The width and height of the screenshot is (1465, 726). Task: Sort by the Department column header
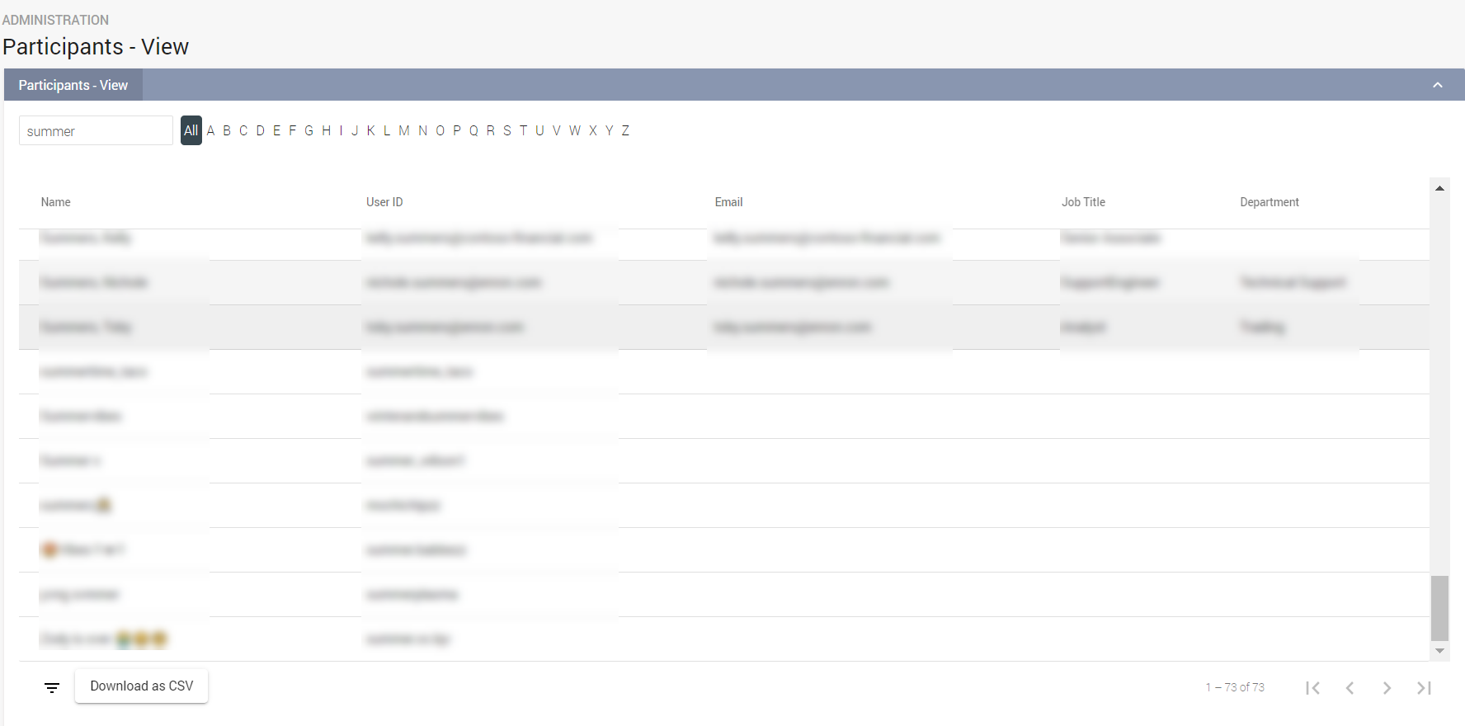coord(1270,202)
